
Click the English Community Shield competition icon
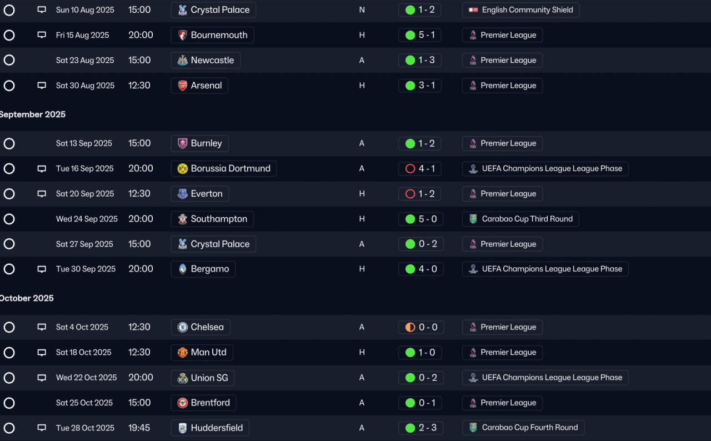(473, 10)
